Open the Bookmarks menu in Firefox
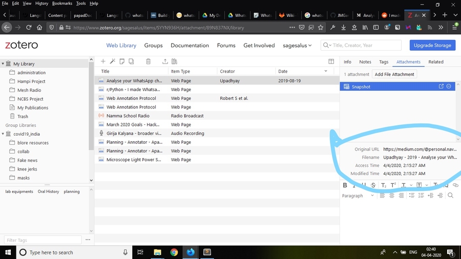Screen dimensions: 461x259 click(x=62, y=4)
